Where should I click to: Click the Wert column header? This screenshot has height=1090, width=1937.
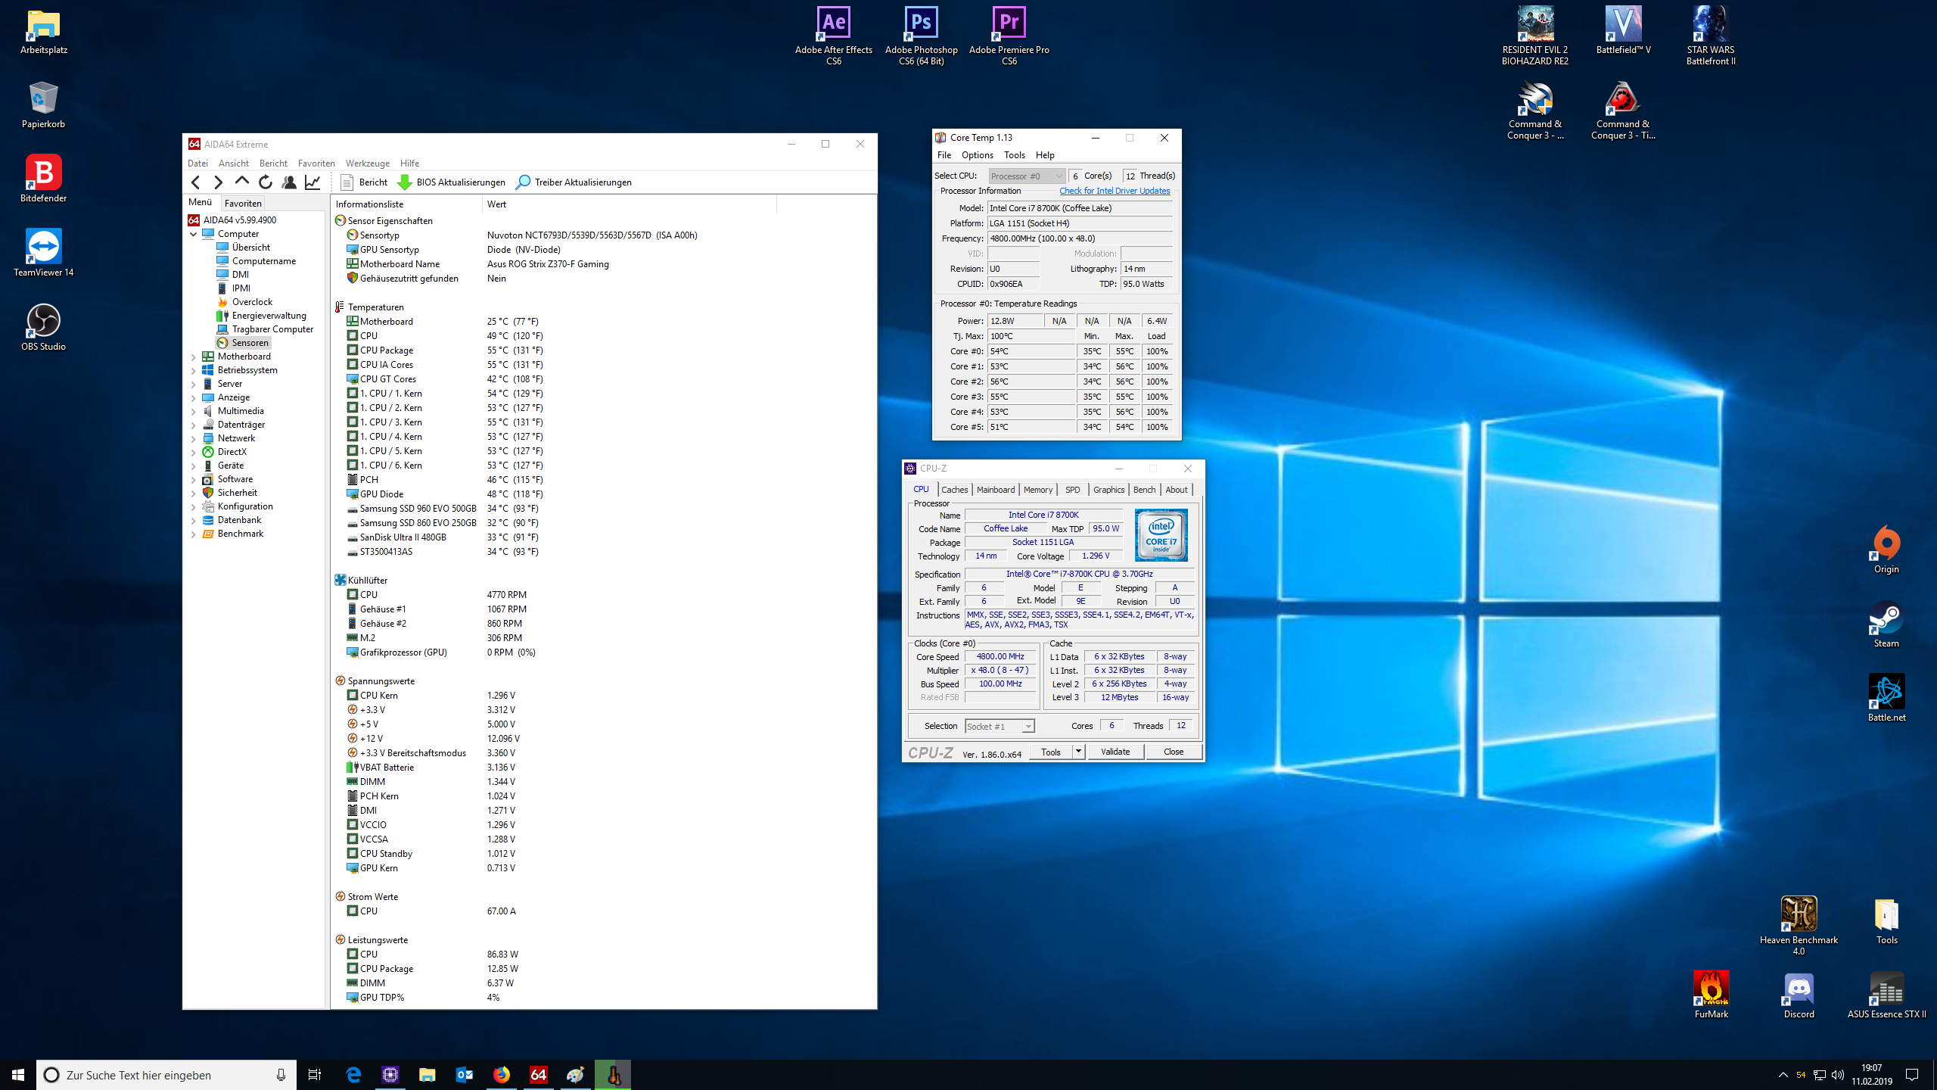628,204
